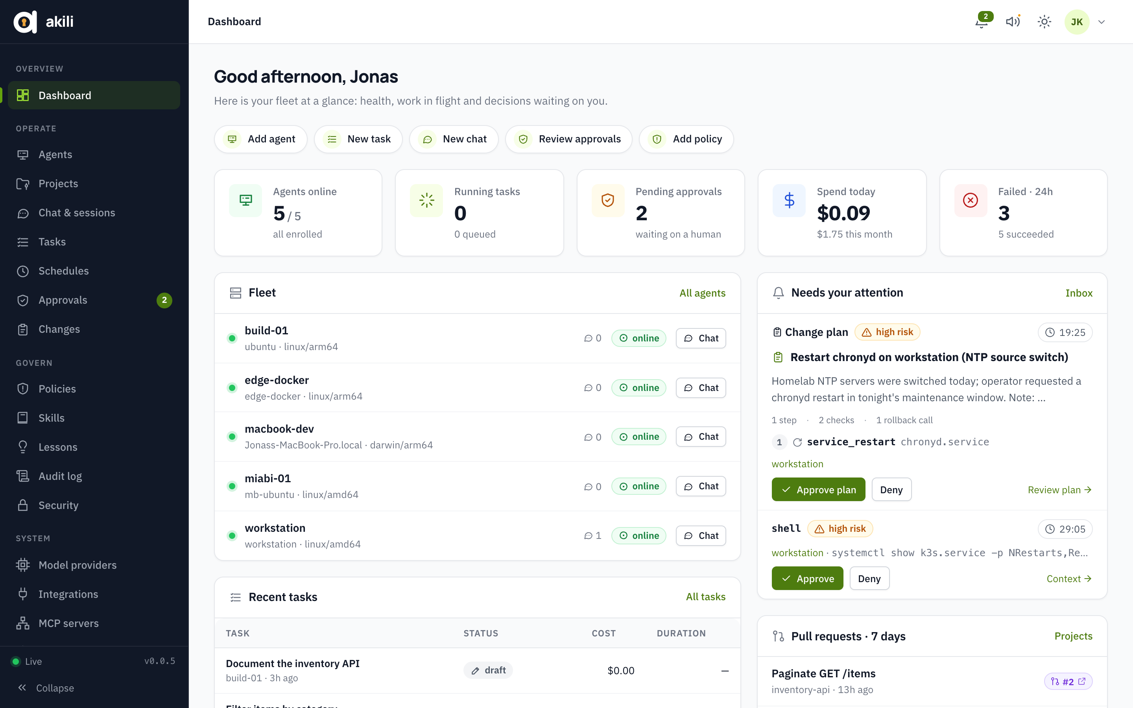This screenshot has height=708, width=1133.
Task: Open Approvals shield icon in sidebar
Action: click(x=23, y=300)
